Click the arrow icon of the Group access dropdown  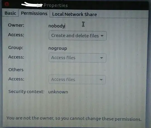(x=102, y=58)
